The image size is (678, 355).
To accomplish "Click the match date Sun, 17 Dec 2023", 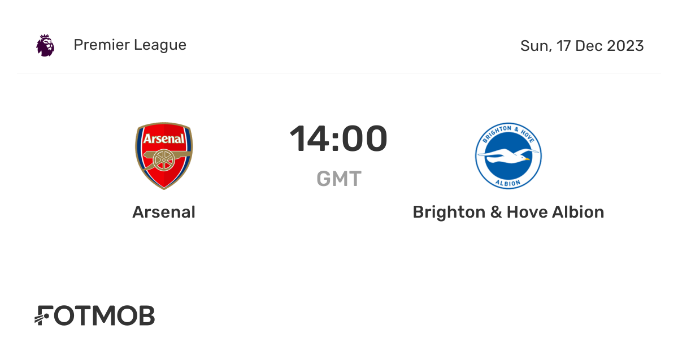I will point(582,46).
